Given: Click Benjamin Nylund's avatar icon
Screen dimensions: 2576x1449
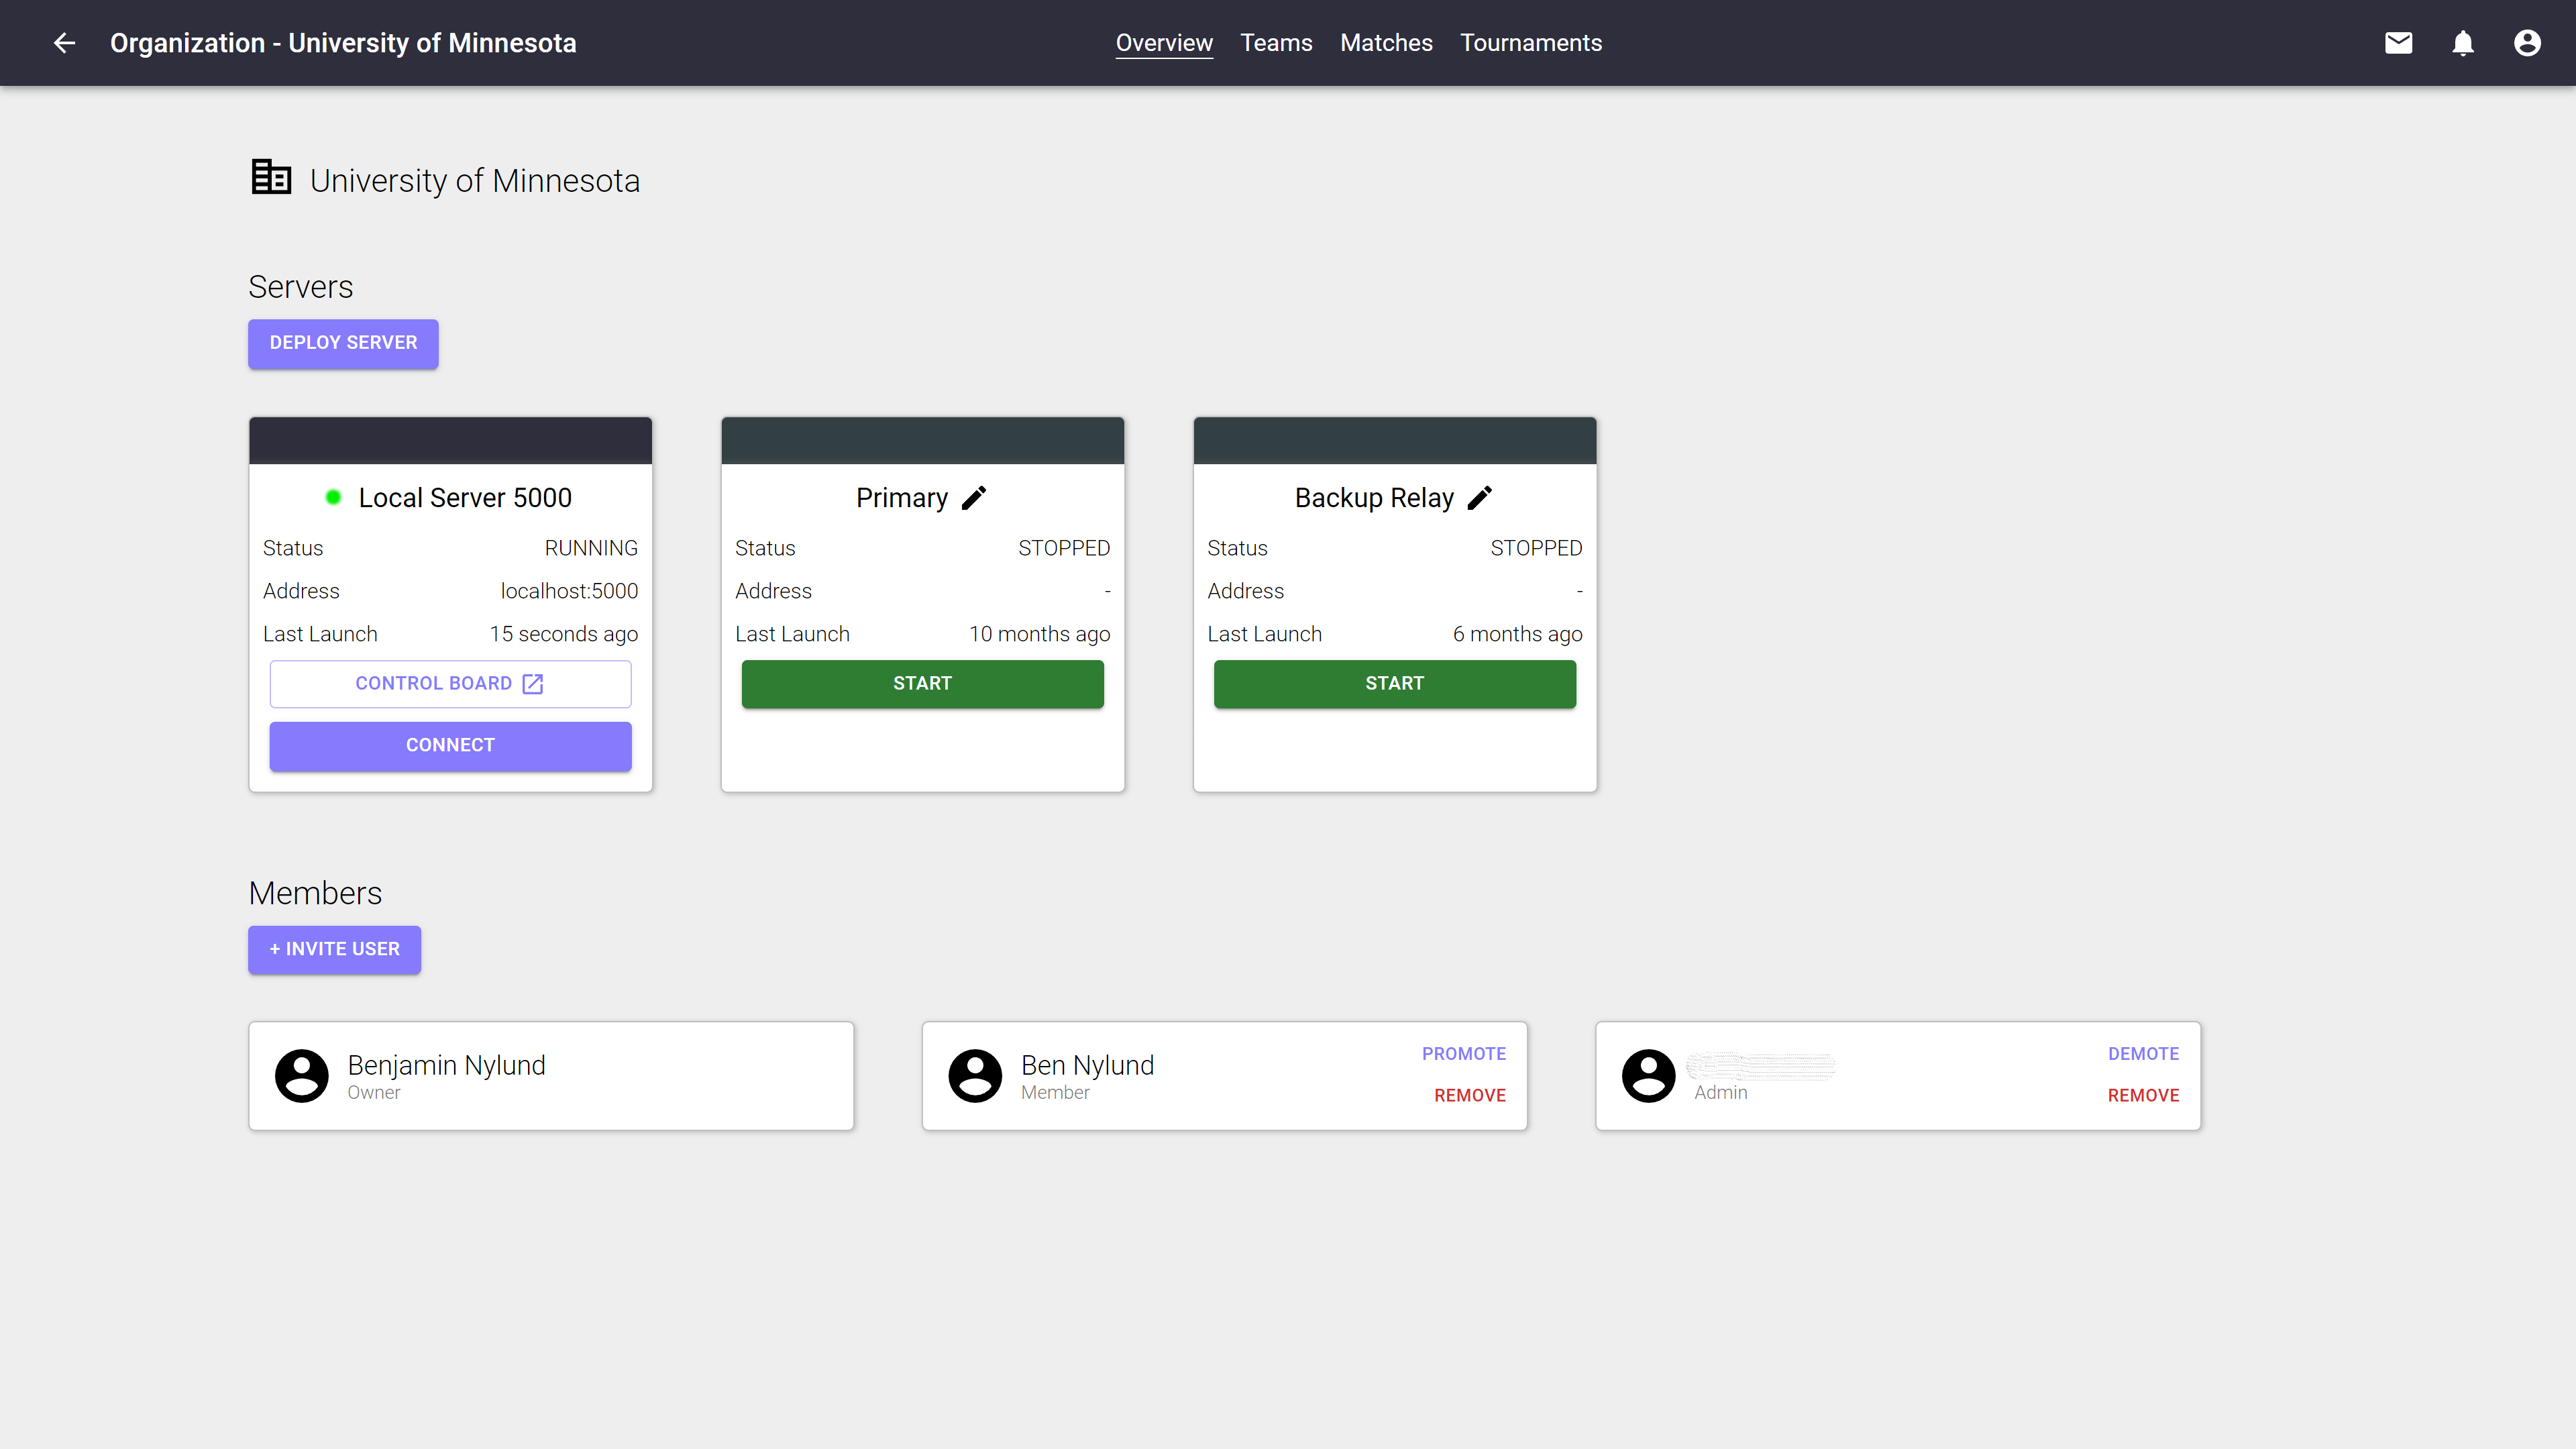Looking at the screenshot, I should (x=302, y=1076).
